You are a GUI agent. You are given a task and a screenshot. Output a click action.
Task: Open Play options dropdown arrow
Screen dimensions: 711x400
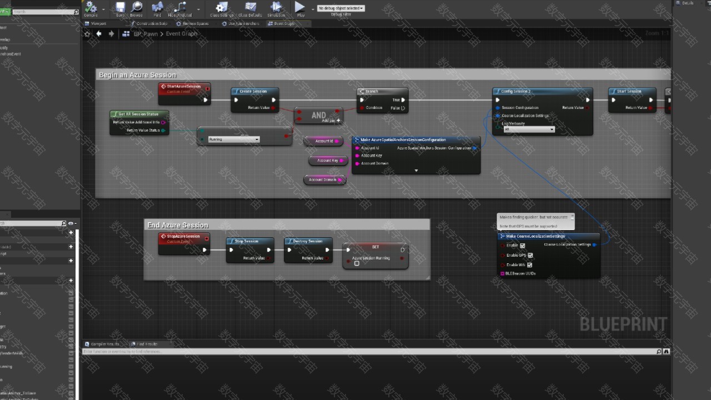pos(312,9)
